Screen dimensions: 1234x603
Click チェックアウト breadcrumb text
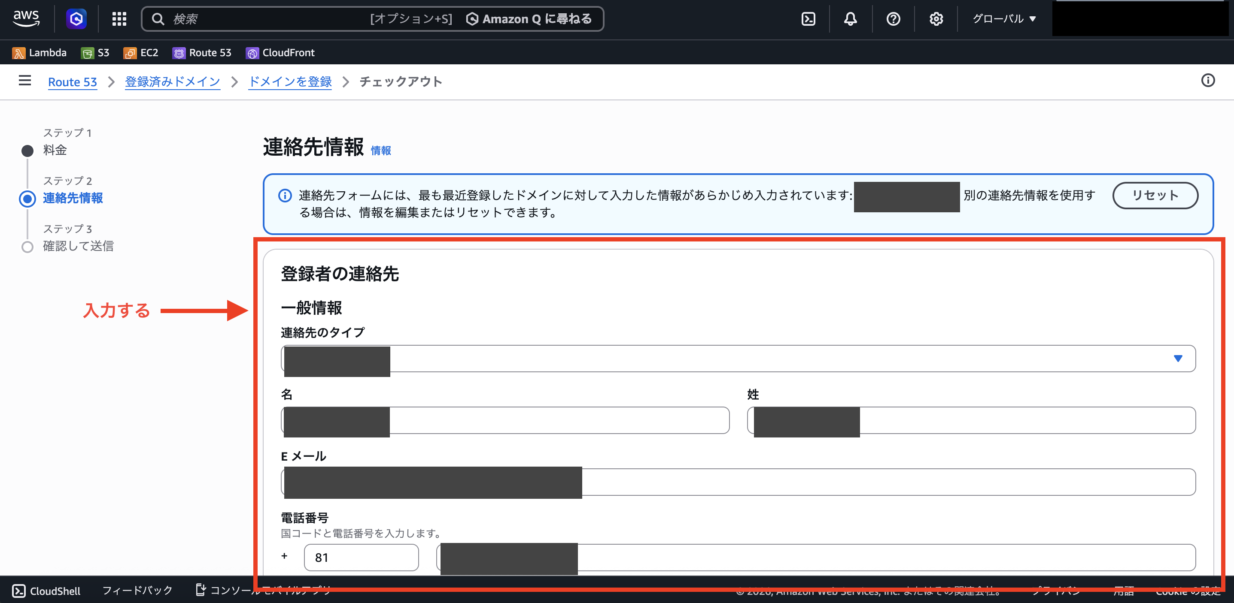pos(401,82)
